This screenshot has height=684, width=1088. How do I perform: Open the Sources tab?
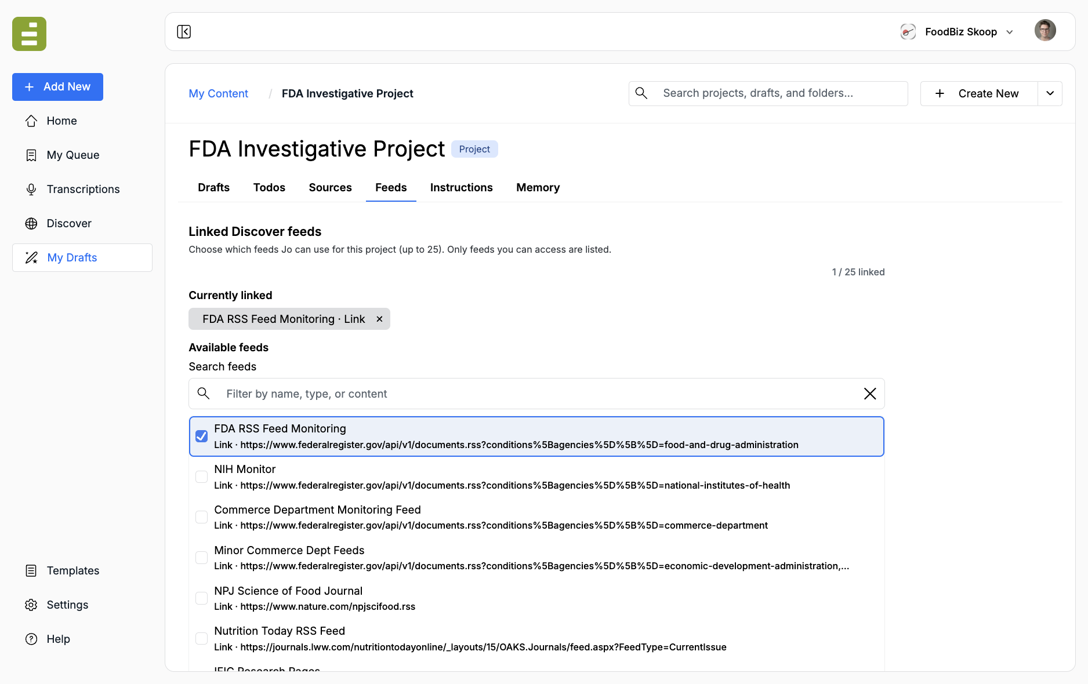tap(330, 187)
